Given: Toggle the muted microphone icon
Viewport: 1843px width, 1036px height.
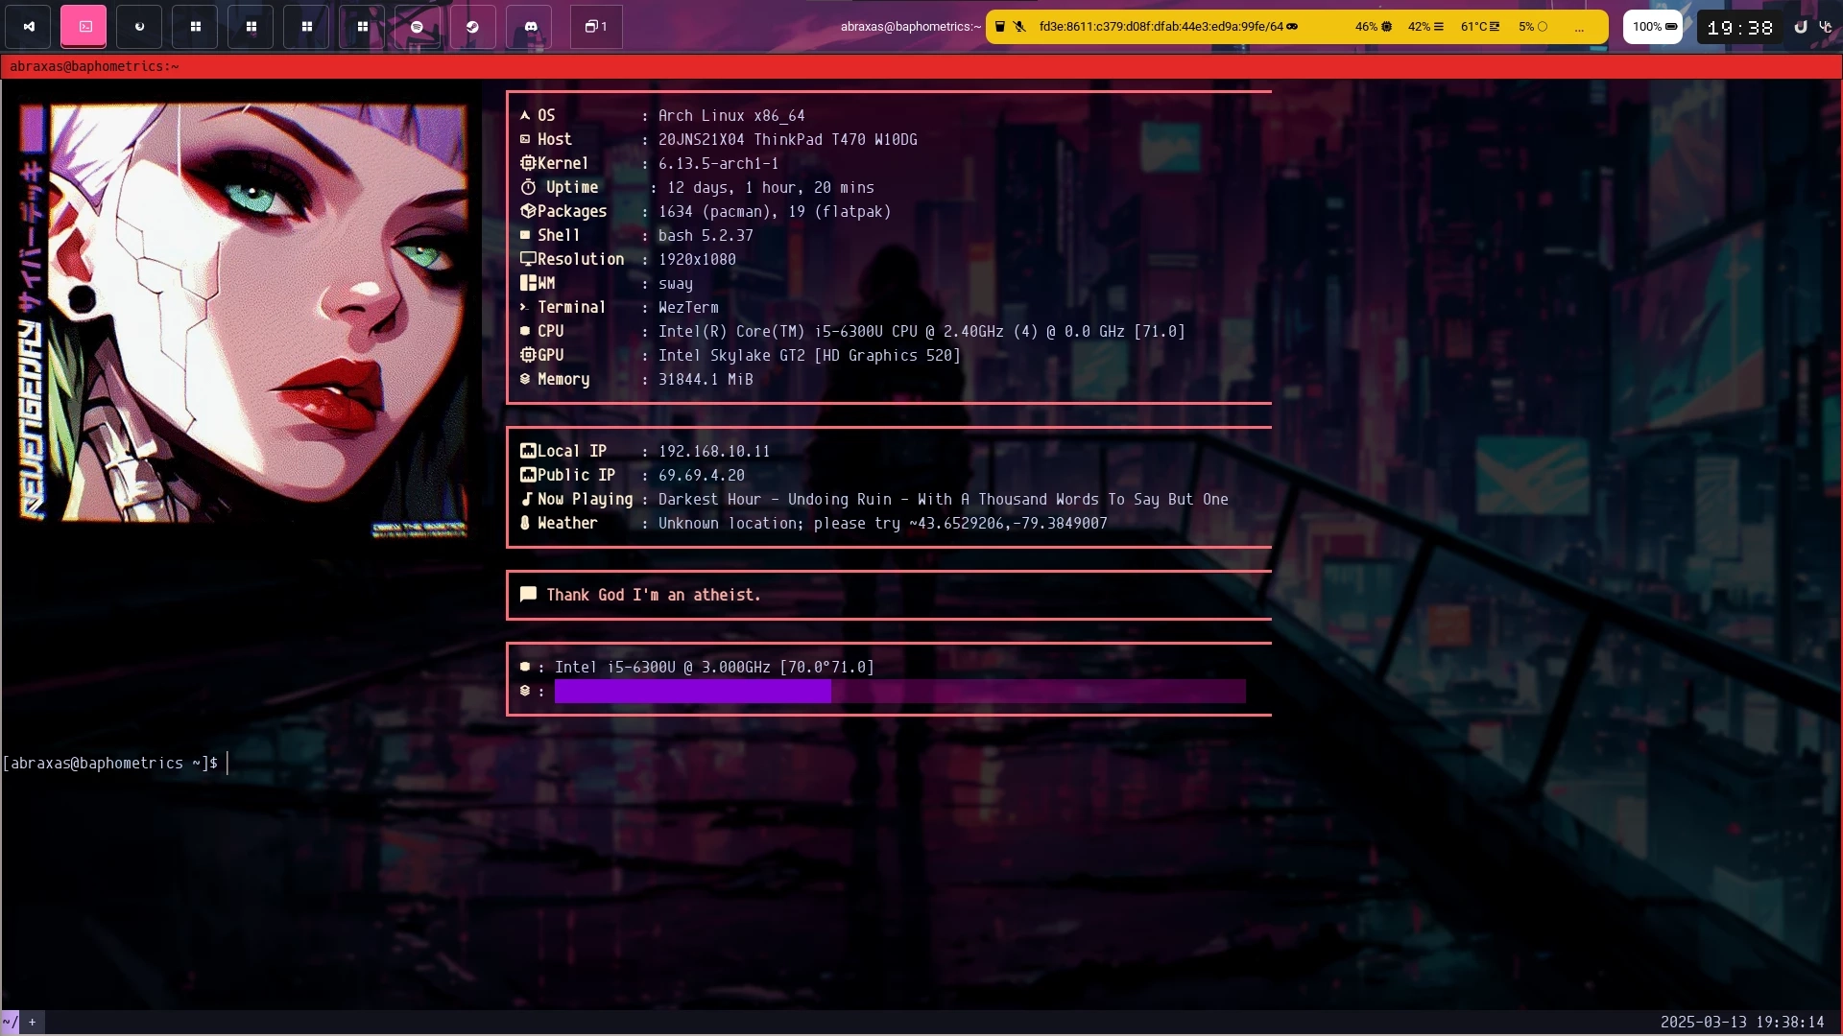Looking at the screenshot, I should pos(1019,27).
